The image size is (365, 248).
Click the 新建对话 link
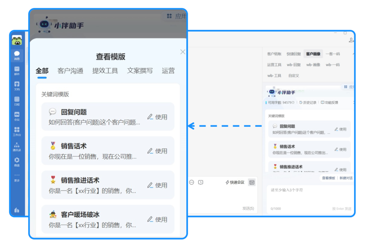click(346, 178)
